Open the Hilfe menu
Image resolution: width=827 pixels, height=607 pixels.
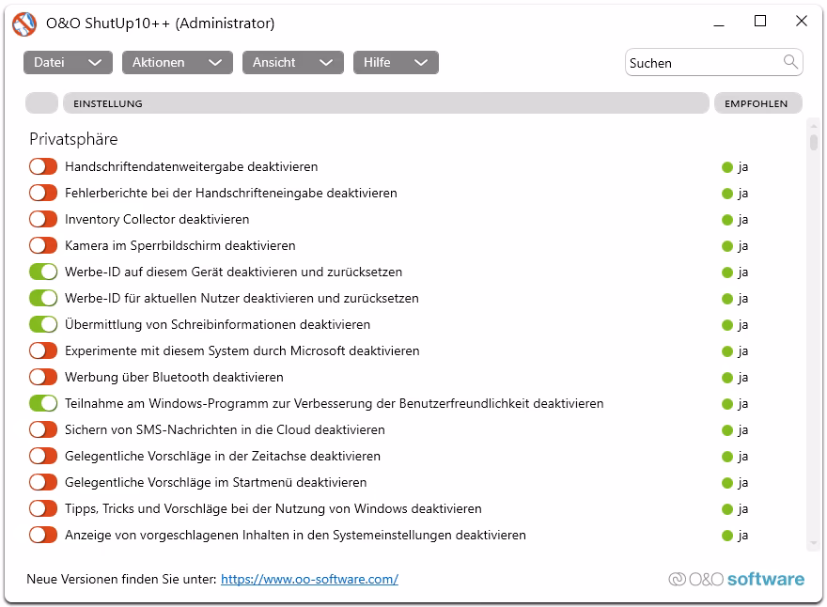coord(396,63)
